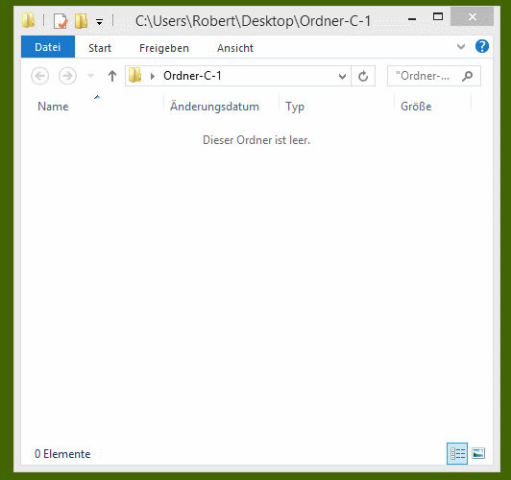Screen dimensions: 511x480
Task: Click into the Ordner search field
Action: tap(423, 76)
